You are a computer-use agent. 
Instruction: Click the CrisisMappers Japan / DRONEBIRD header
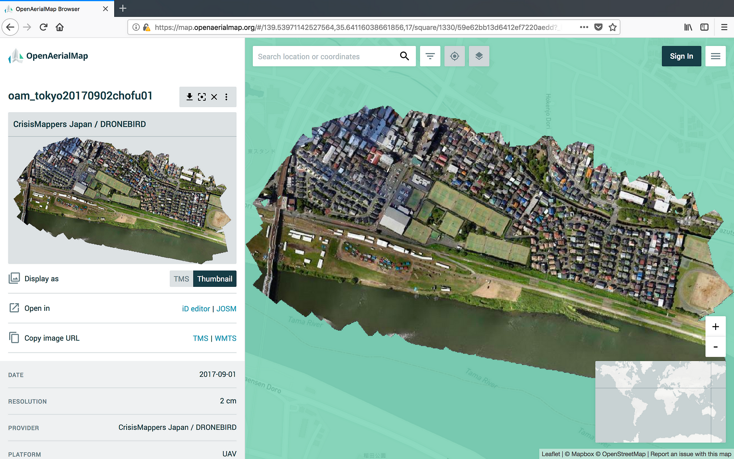click(79, 124)
